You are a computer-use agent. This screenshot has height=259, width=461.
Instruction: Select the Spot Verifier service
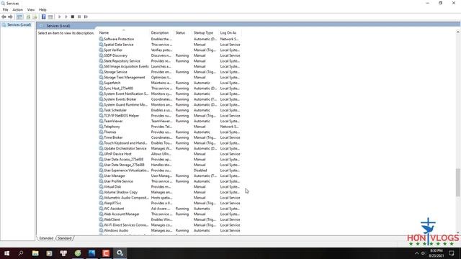coord(113,50)
